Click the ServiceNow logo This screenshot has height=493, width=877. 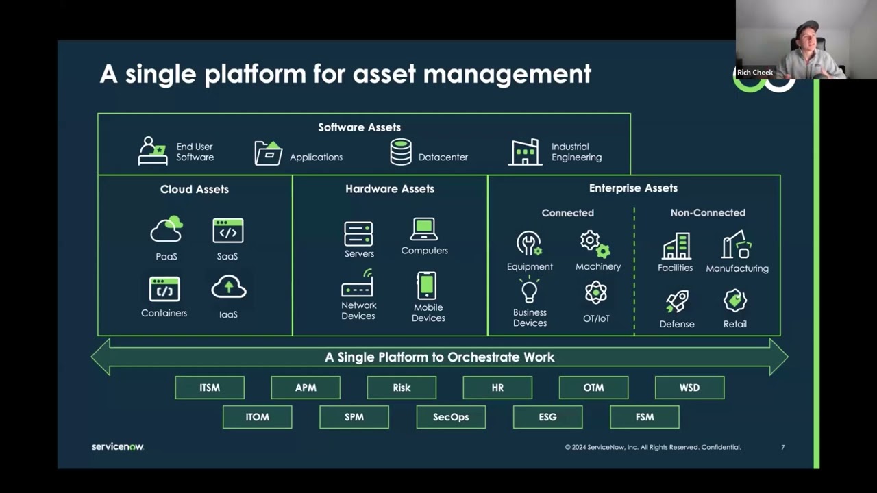coord(118,447)
